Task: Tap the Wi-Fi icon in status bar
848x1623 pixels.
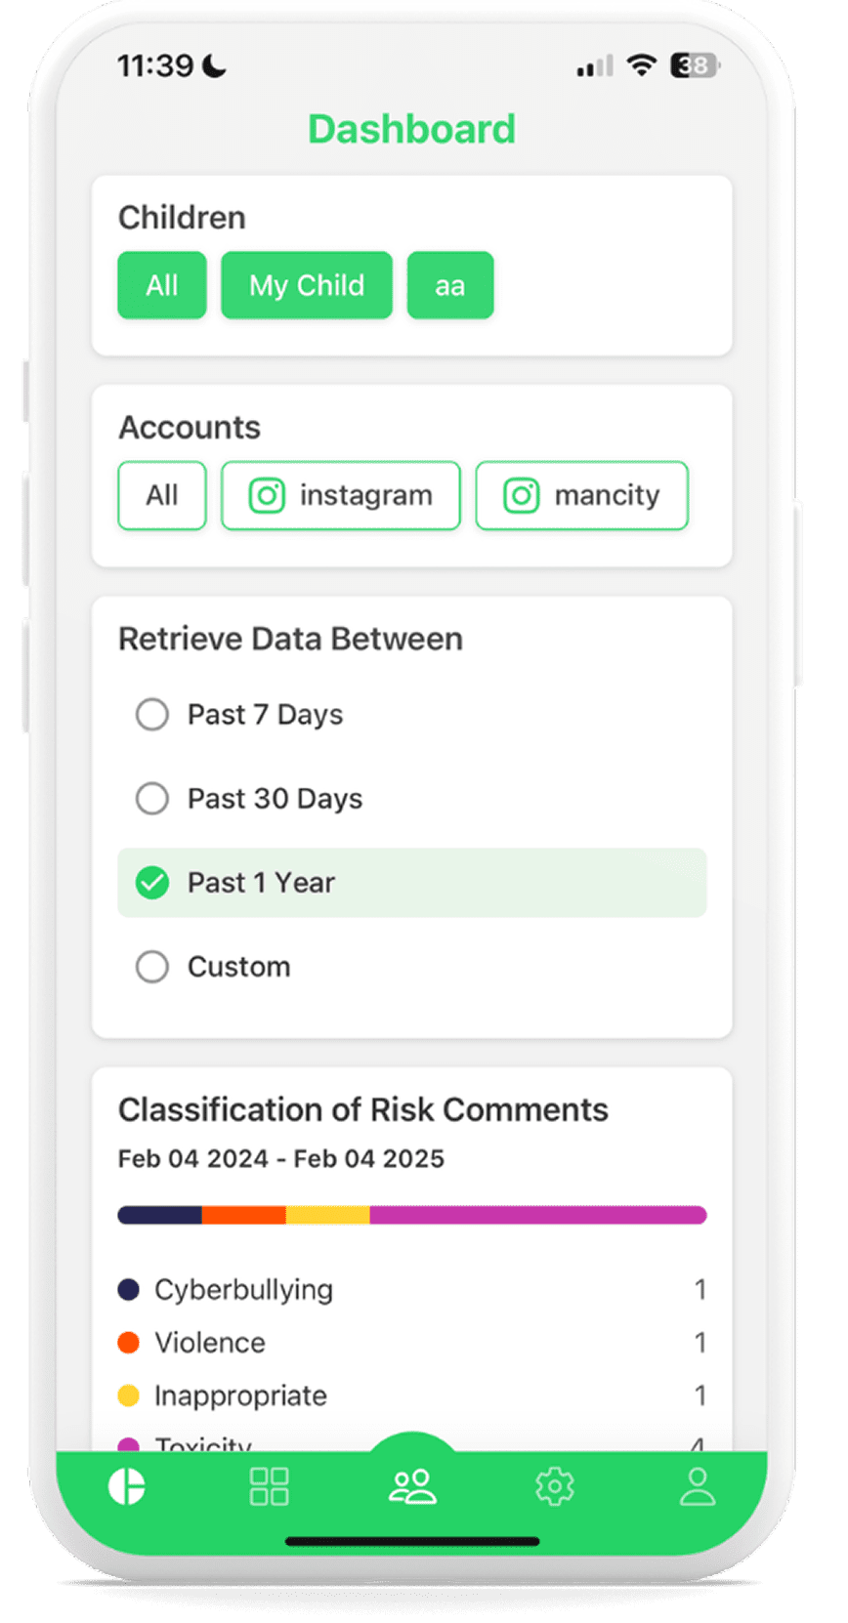Action: tap(642, 65)
